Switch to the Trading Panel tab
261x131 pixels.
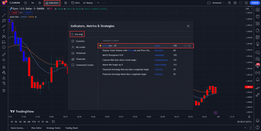click(x=72, y=128)
